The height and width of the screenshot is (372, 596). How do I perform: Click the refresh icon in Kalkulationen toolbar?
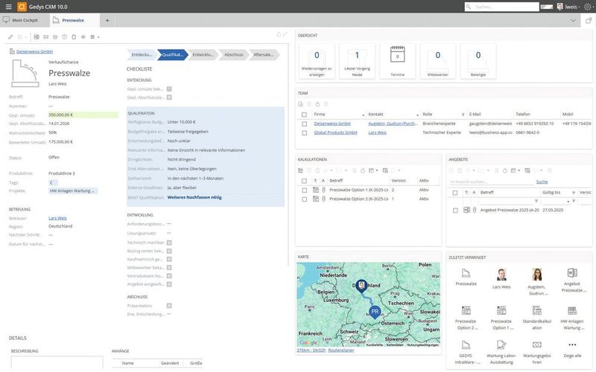pos(363,171)
